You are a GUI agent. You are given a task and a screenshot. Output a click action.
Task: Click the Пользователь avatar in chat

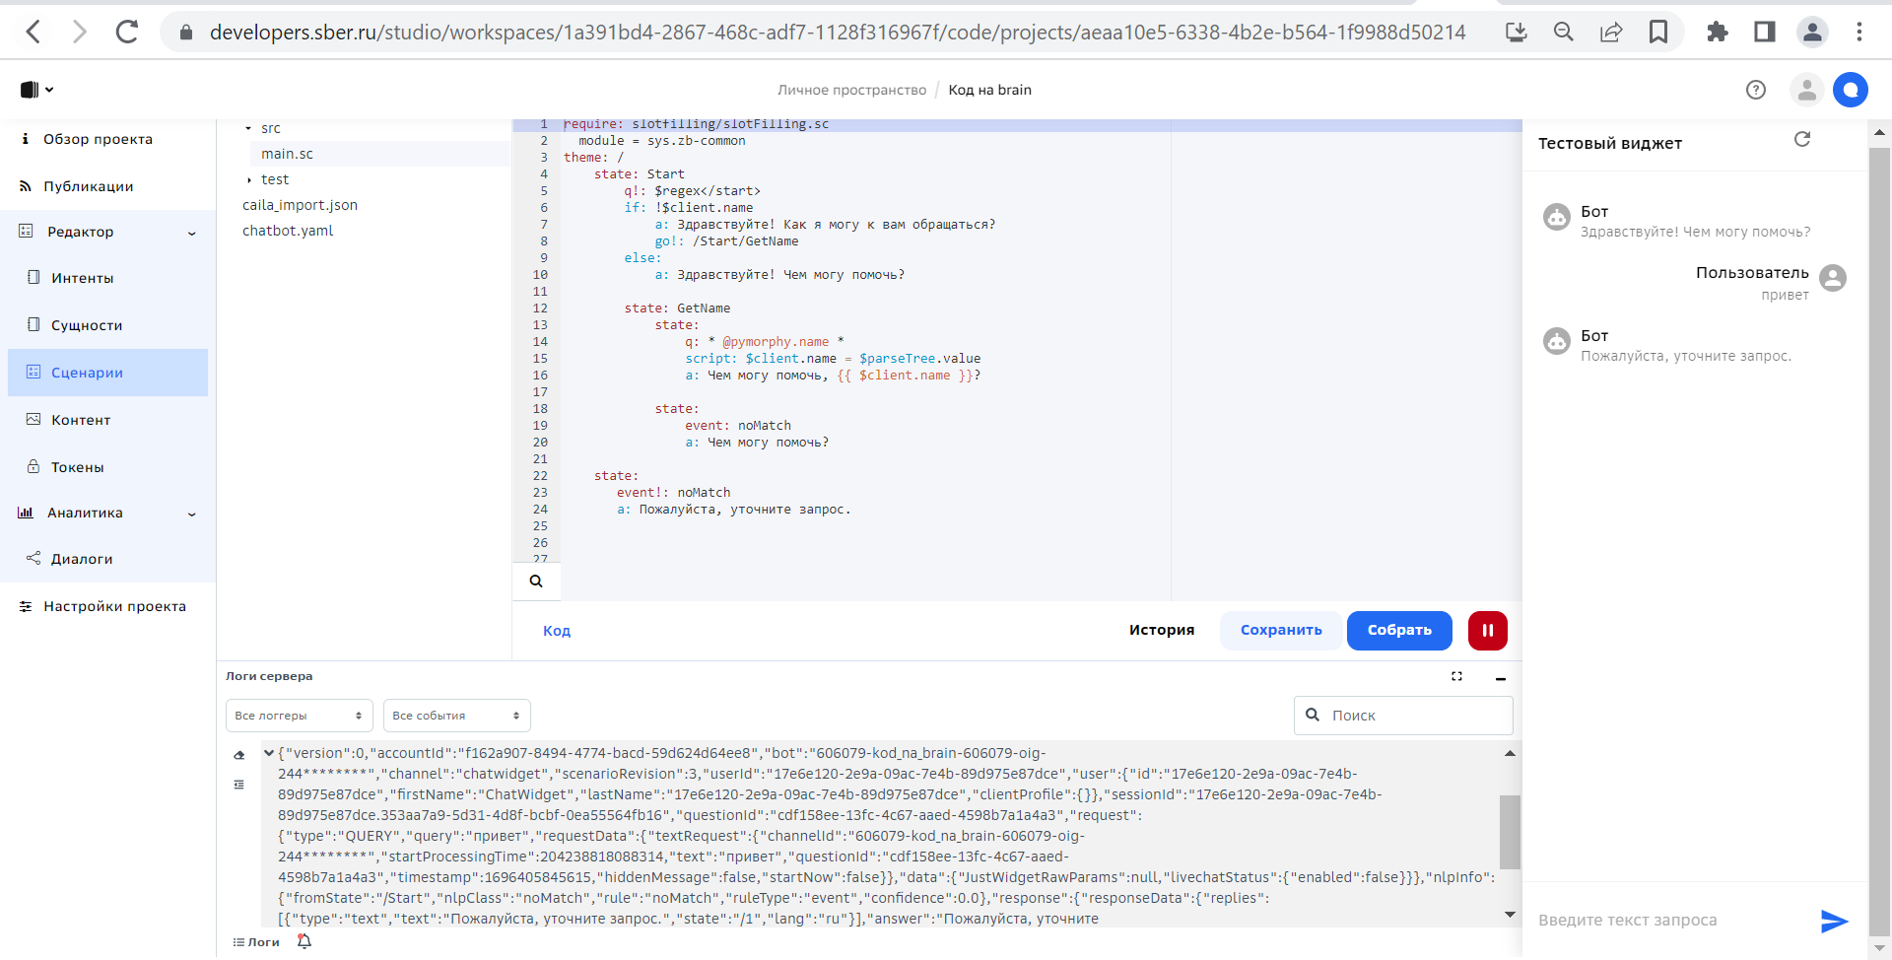click(x=1833, y=278)
